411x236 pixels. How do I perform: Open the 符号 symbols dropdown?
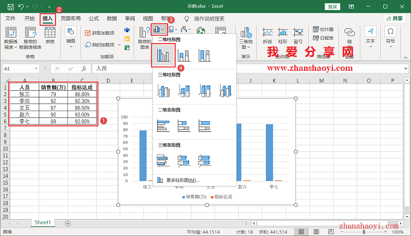390,37
